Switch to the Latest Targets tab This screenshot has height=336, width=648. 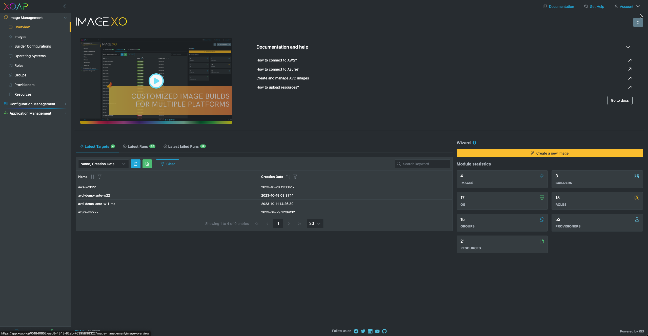pos(97,146)
